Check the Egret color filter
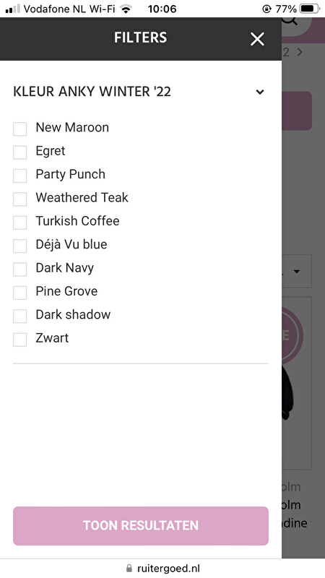Viewport: 325px width, 578px height. [x=20, y=152]
